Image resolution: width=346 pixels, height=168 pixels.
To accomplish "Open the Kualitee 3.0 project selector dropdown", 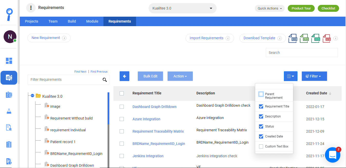I will pyautogui.click(x=182, y=8).
